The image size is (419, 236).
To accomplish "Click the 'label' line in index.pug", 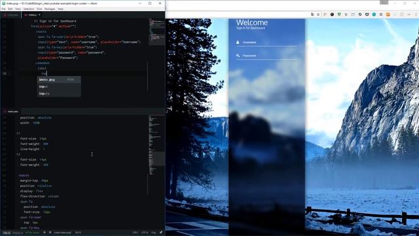I will 42,68.
